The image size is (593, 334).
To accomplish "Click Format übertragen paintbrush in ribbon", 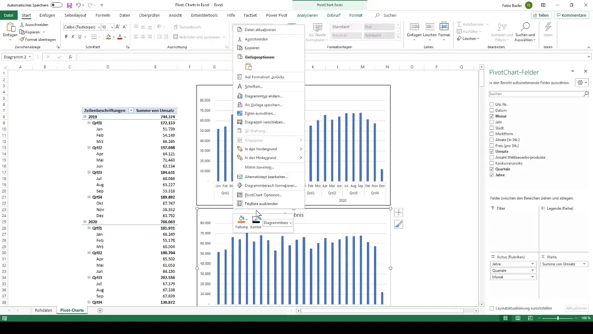I will 22,39.
